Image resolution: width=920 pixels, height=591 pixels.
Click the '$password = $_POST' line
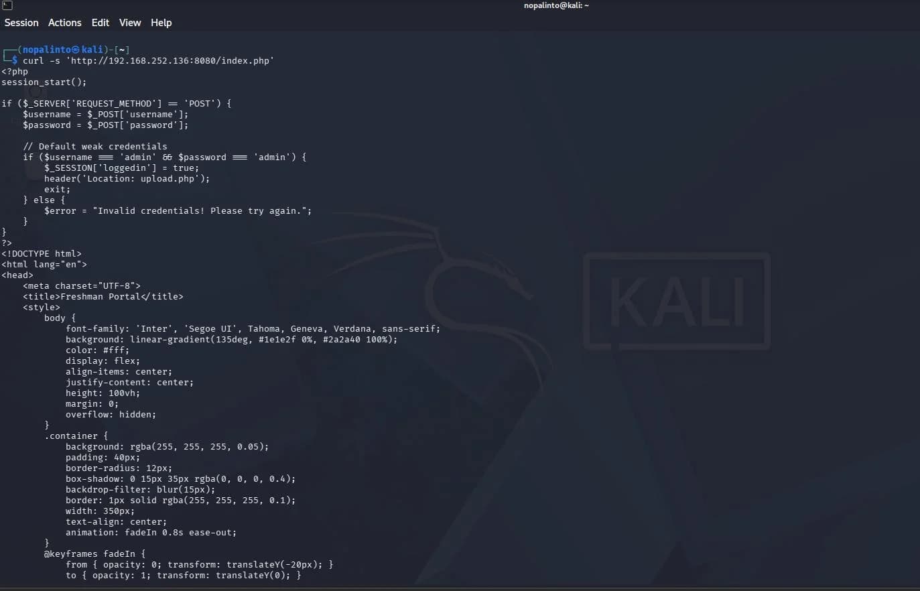[106, 125]
